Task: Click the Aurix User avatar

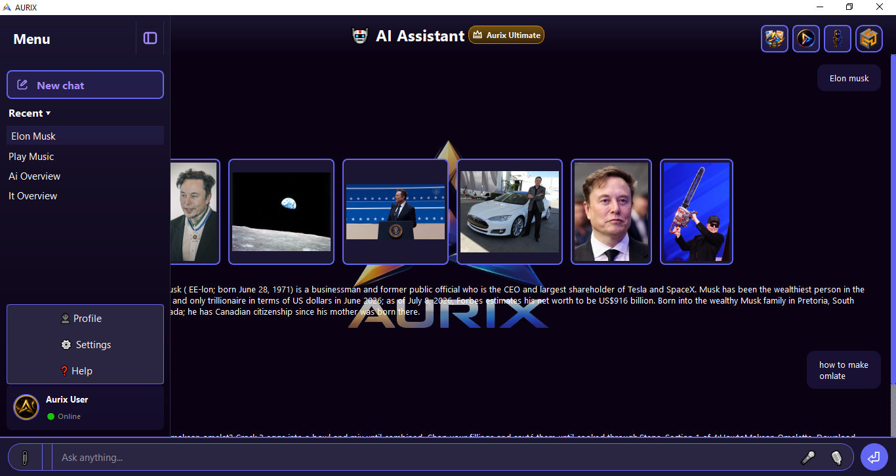Action: tap(26, 407)
